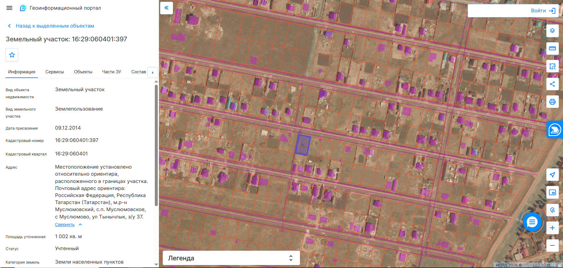
Task: Activate the area search selection tool
Action: tap(552, 66)
